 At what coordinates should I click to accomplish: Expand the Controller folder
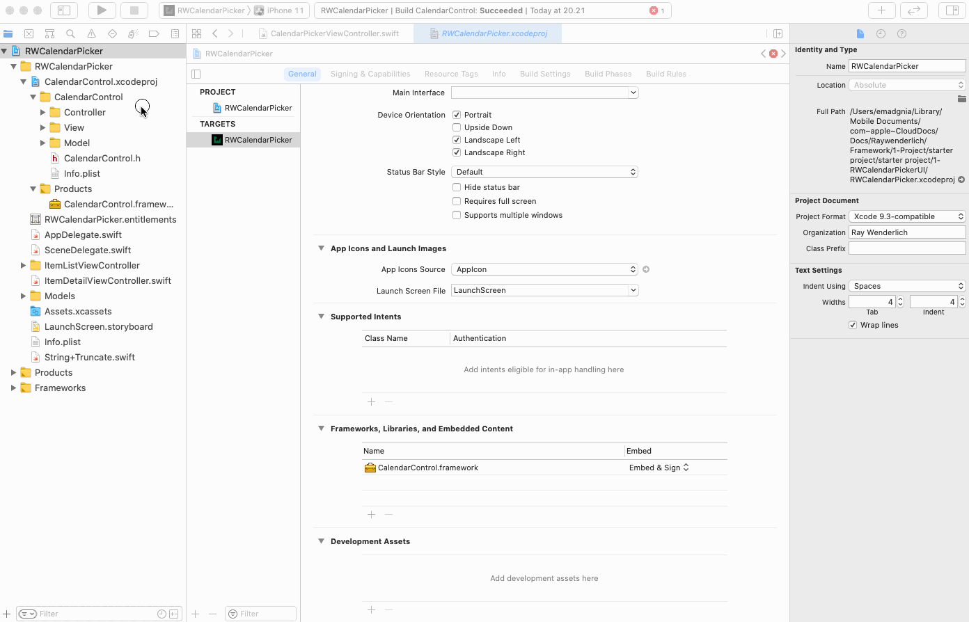click(43, 112)
